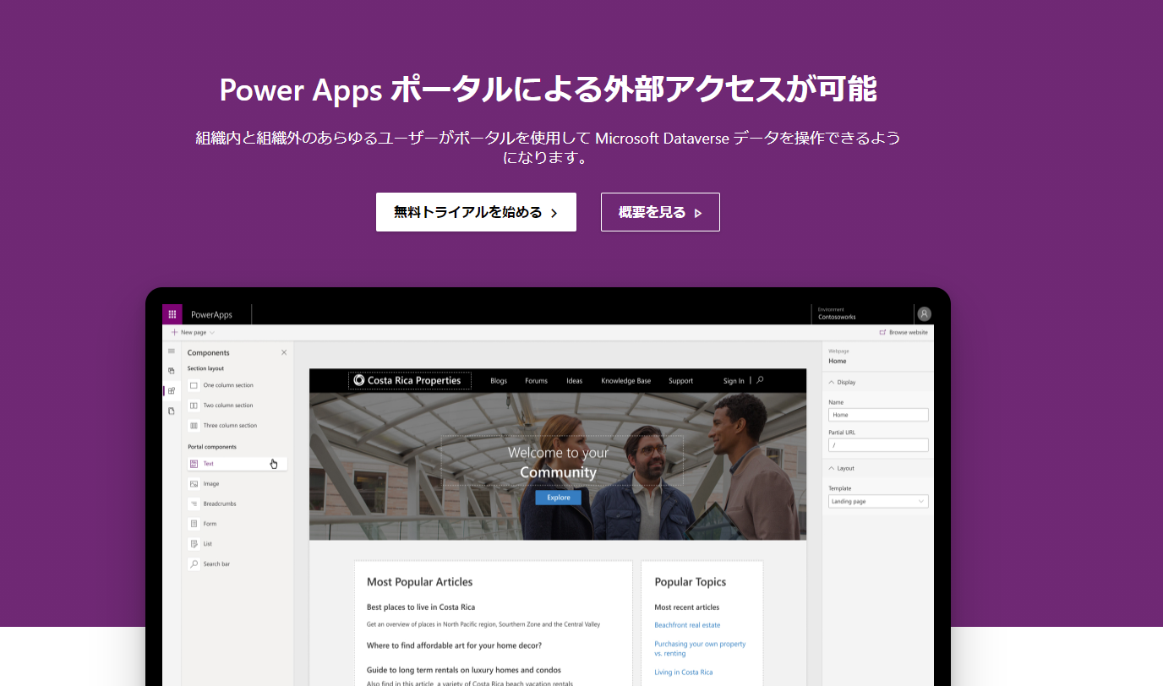Open the Beachfront real estate link

click(x=687, y=625)
